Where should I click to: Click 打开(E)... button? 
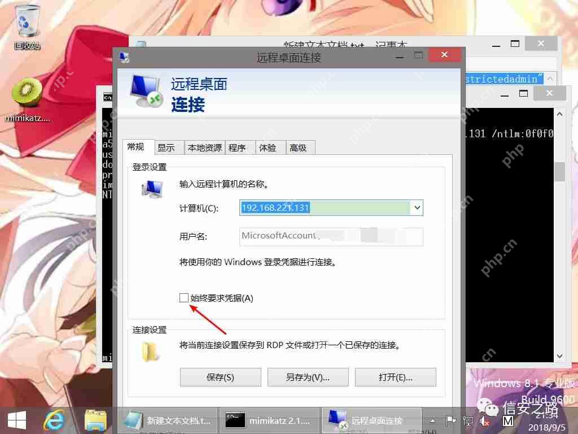396,377
